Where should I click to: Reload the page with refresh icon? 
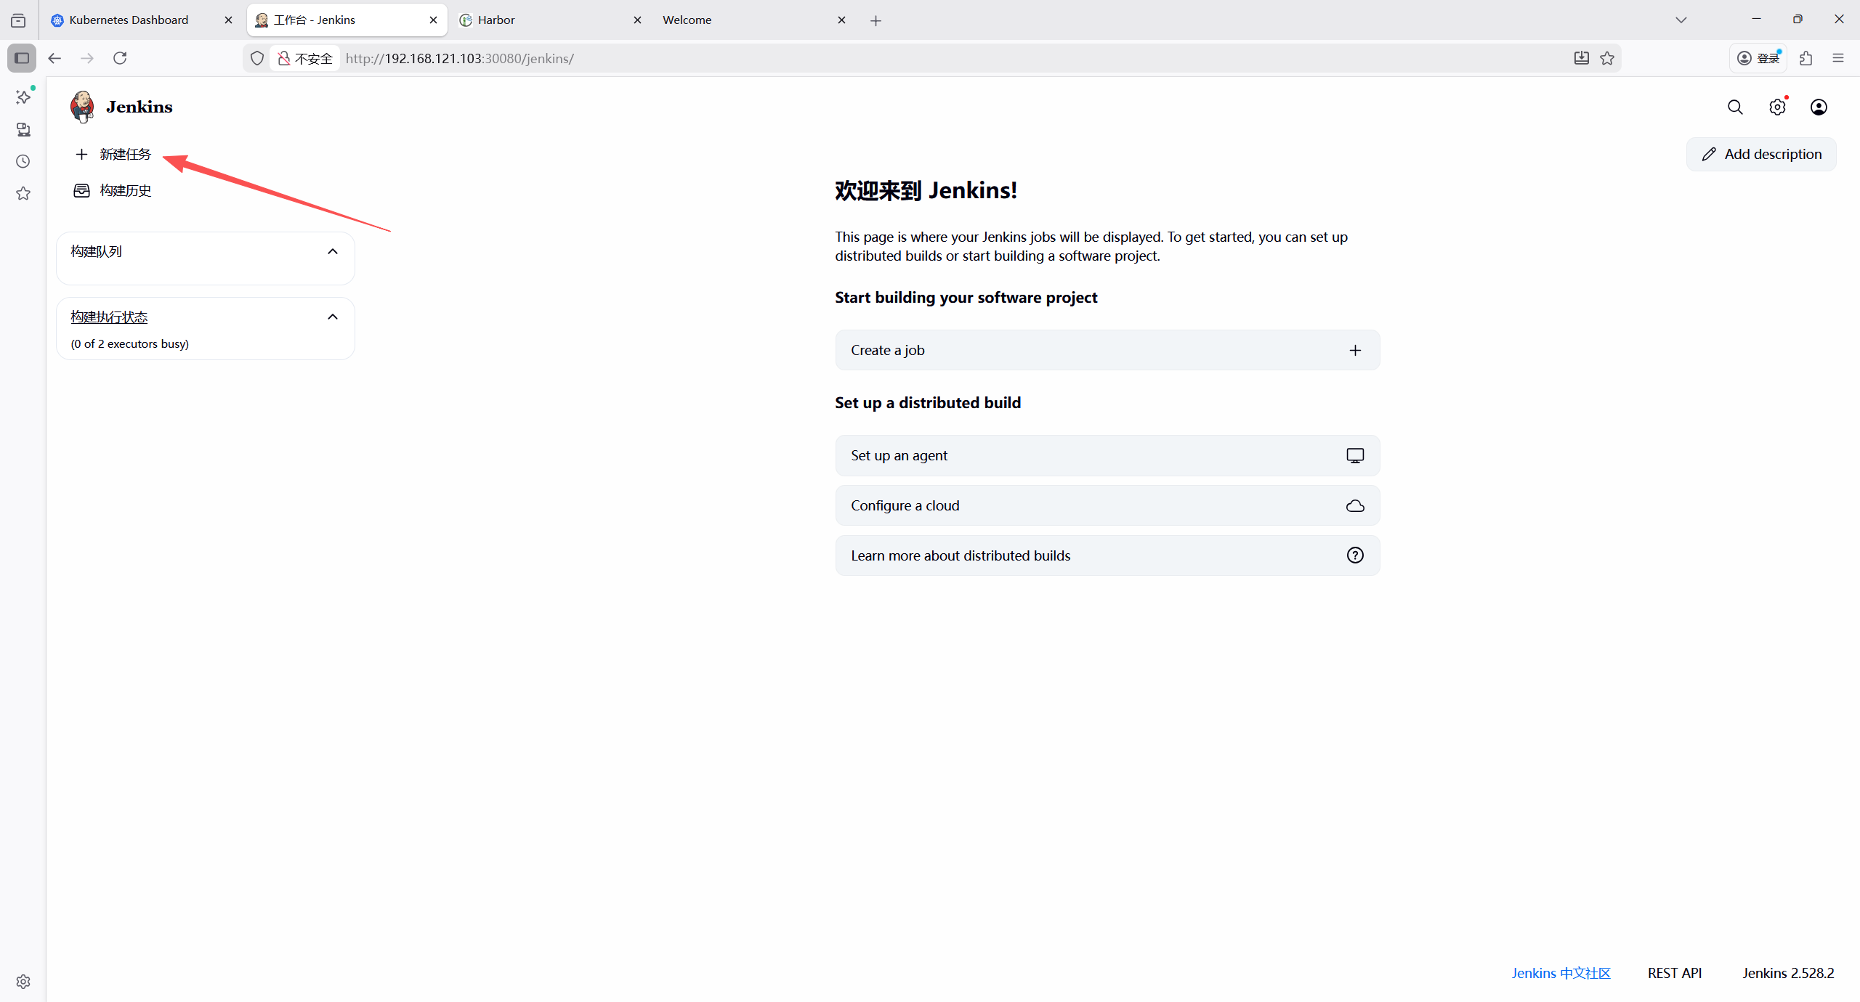[120, 58]
